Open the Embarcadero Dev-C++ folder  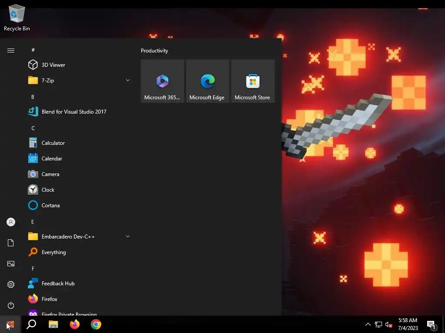point(78,236)
